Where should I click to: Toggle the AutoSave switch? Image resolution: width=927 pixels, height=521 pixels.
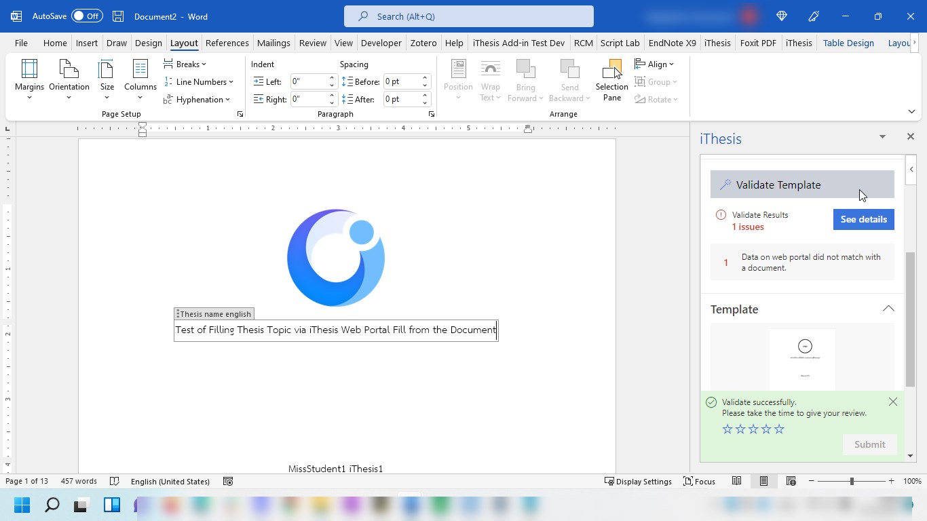pos(86,16)
